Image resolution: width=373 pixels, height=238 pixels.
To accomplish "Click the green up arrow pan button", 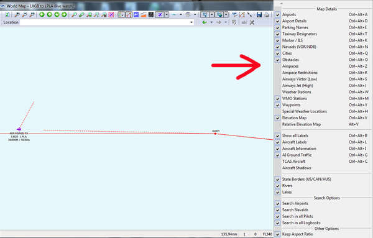I will [49, 14].
